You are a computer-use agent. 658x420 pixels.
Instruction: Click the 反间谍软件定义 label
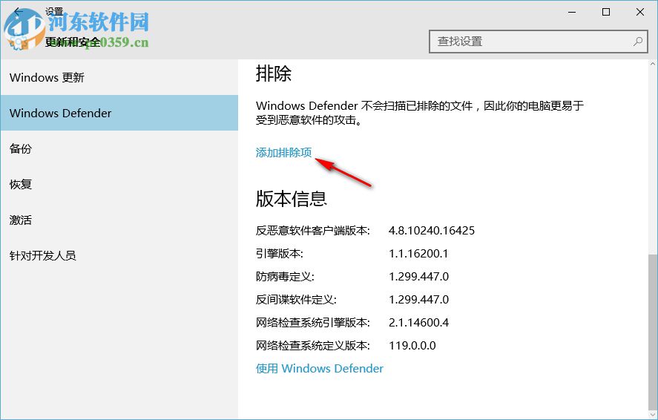click(296, 300)
